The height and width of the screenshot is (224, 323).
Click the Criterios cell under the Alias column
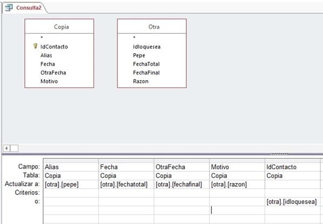point(70,193)
